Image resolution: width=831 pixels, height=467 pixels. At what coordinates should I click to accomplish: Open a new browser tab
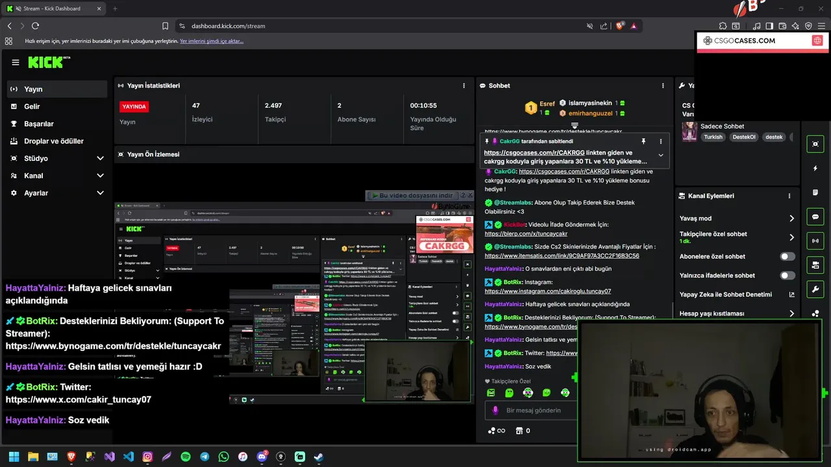coord(115,8)
